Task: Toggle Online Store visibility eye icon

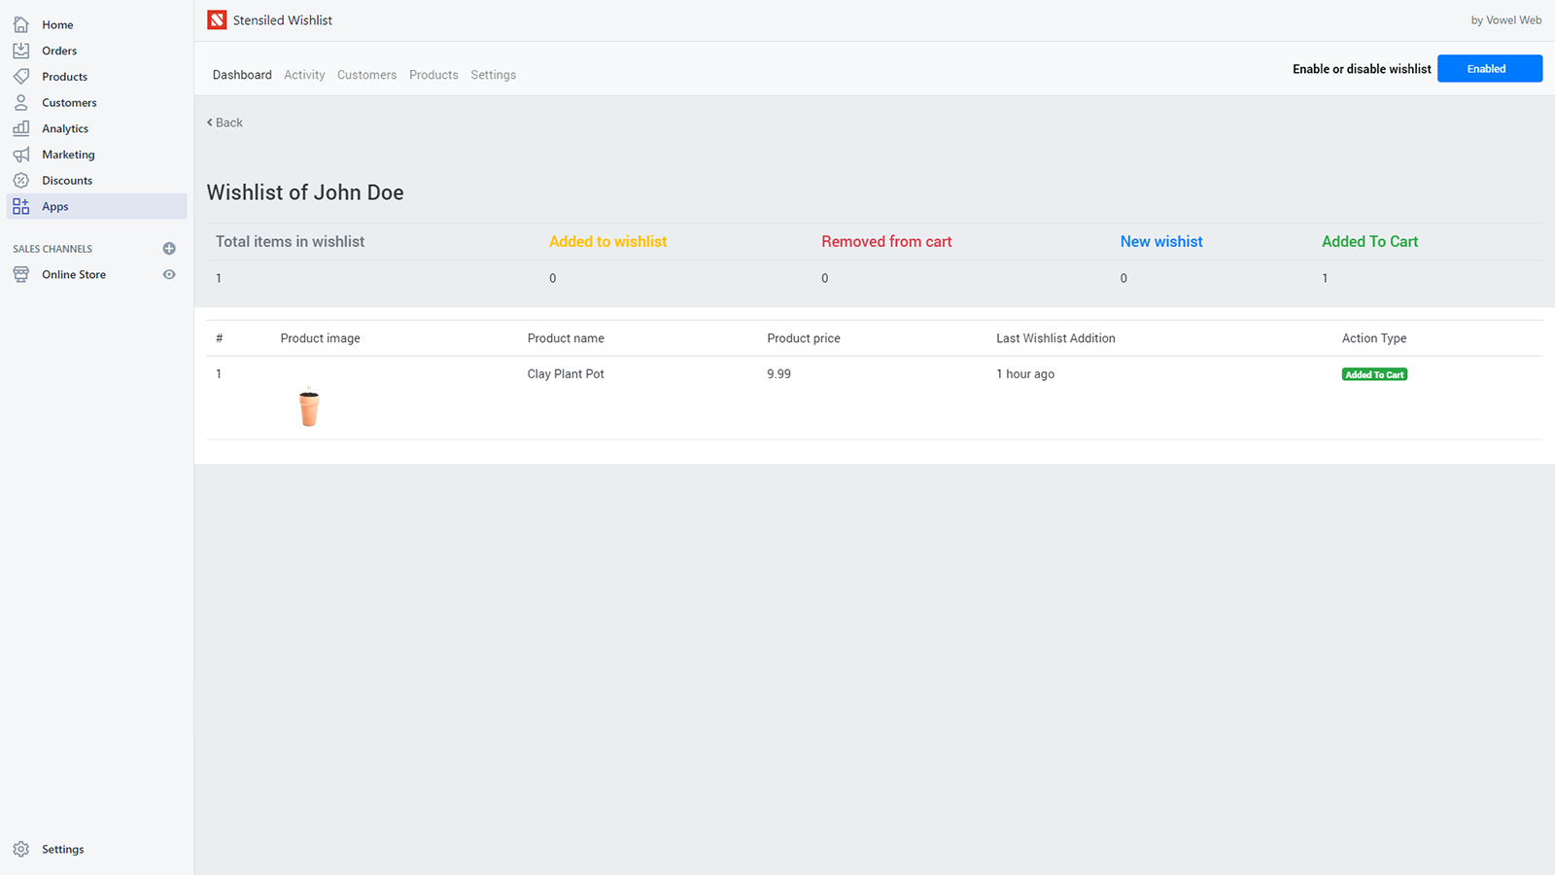Action: (169, 274)
